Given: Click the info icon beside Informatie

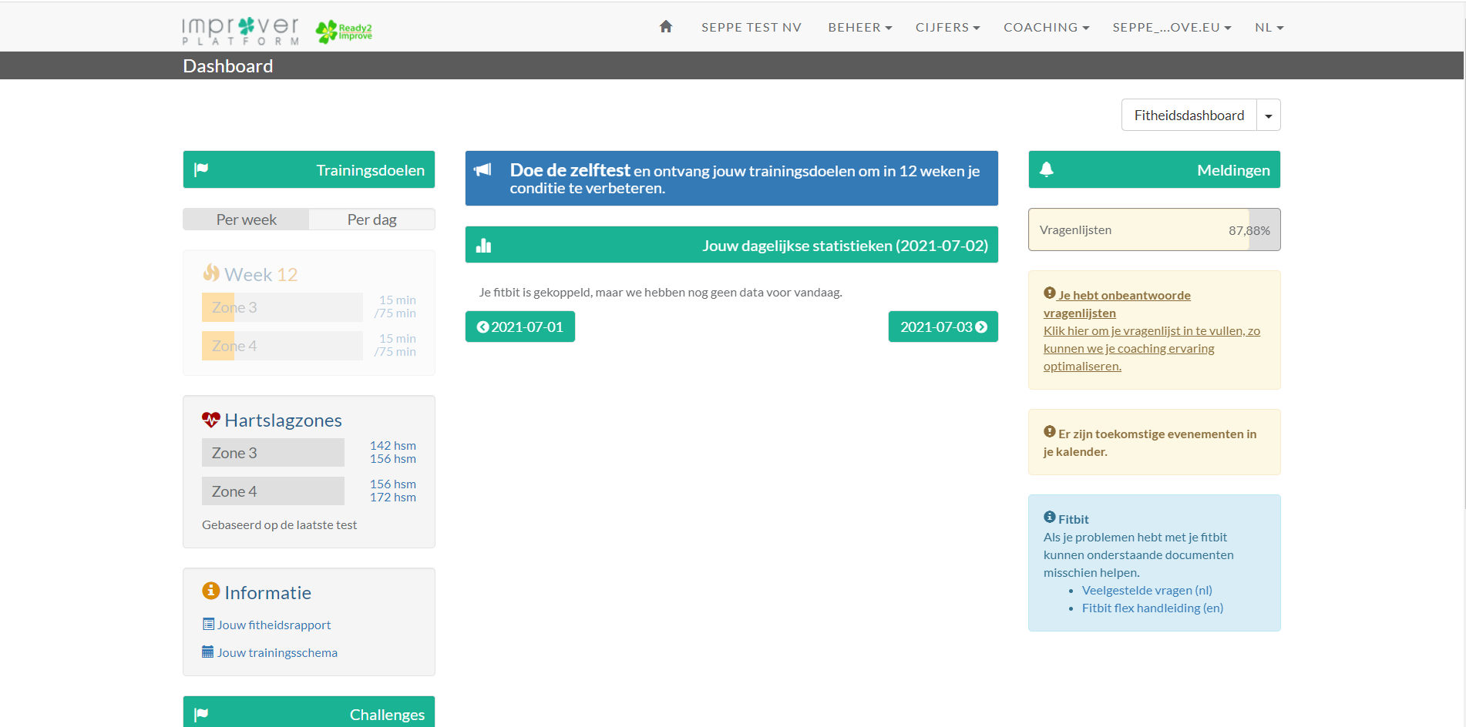Looking at the screenshot, I should point(210,591).
